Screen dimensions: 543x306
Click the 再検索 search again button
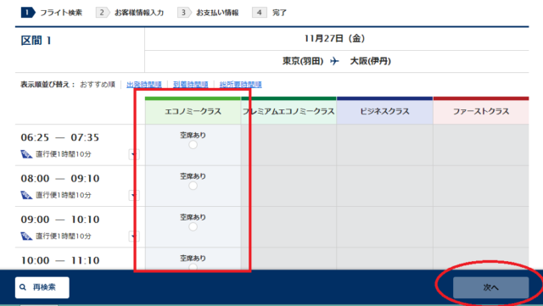coord(42,287)
